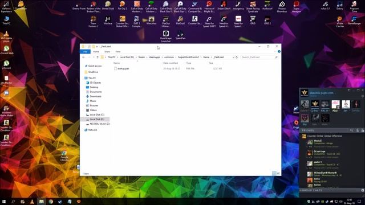Image resolution: width=365 pixels, height=205 pixels.
Task: Launch the Super Hexagon desktop icon
Action: point(297,7)
